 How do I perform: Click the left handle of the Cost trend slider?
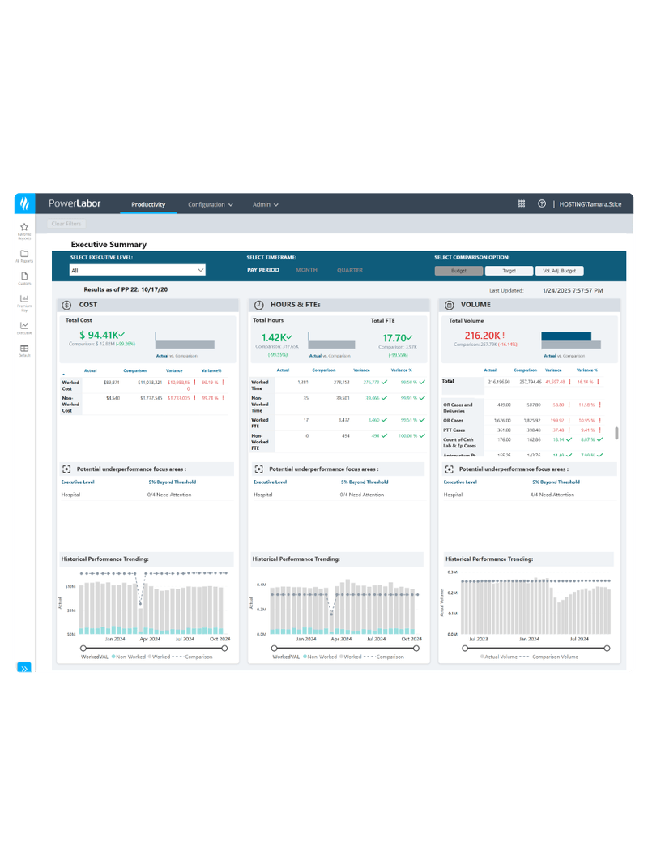[83, 649]
